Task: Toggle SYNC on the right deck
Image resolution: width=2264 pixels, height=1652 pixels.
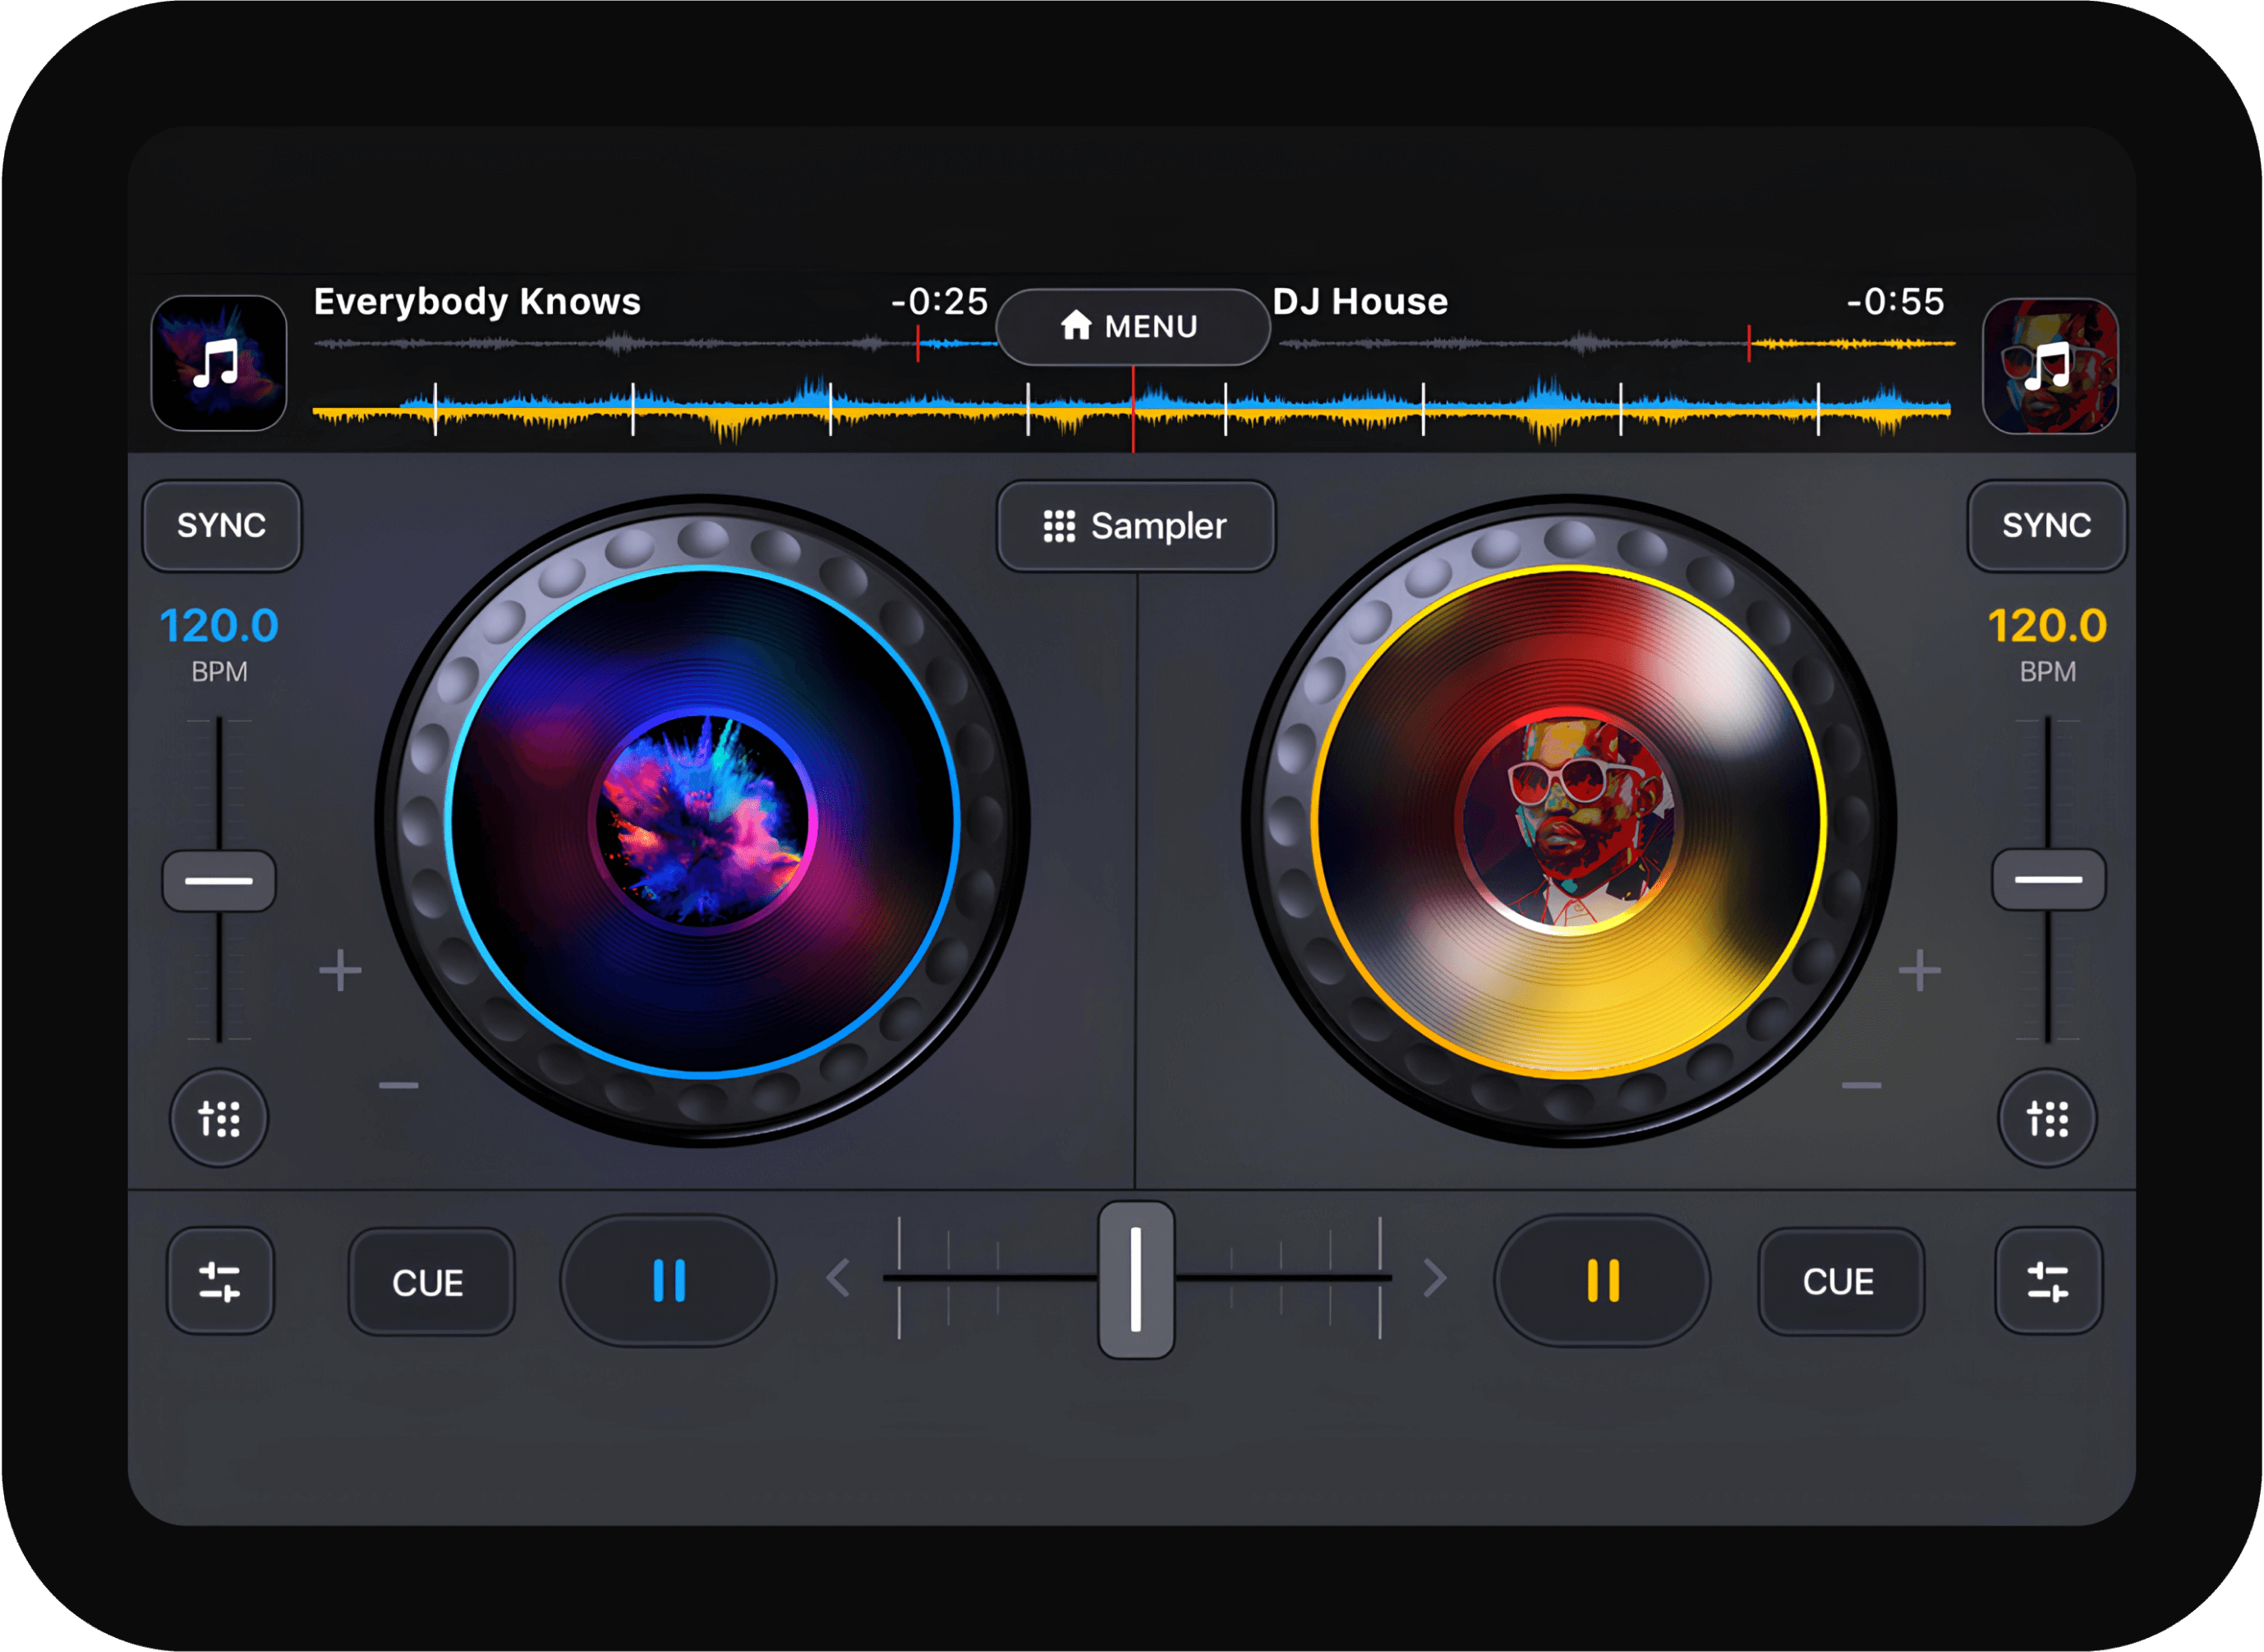Action: pos(2046,526)
